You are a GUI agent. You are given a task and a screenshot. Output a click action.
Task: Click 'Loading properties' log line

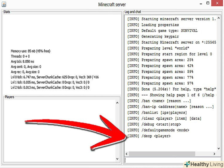(153, 25)
